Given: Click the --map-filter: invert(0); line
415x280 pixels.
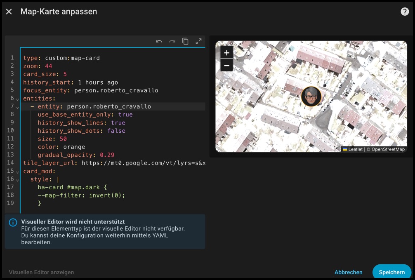Looking at the screenshot, I should tap(81, 195).
